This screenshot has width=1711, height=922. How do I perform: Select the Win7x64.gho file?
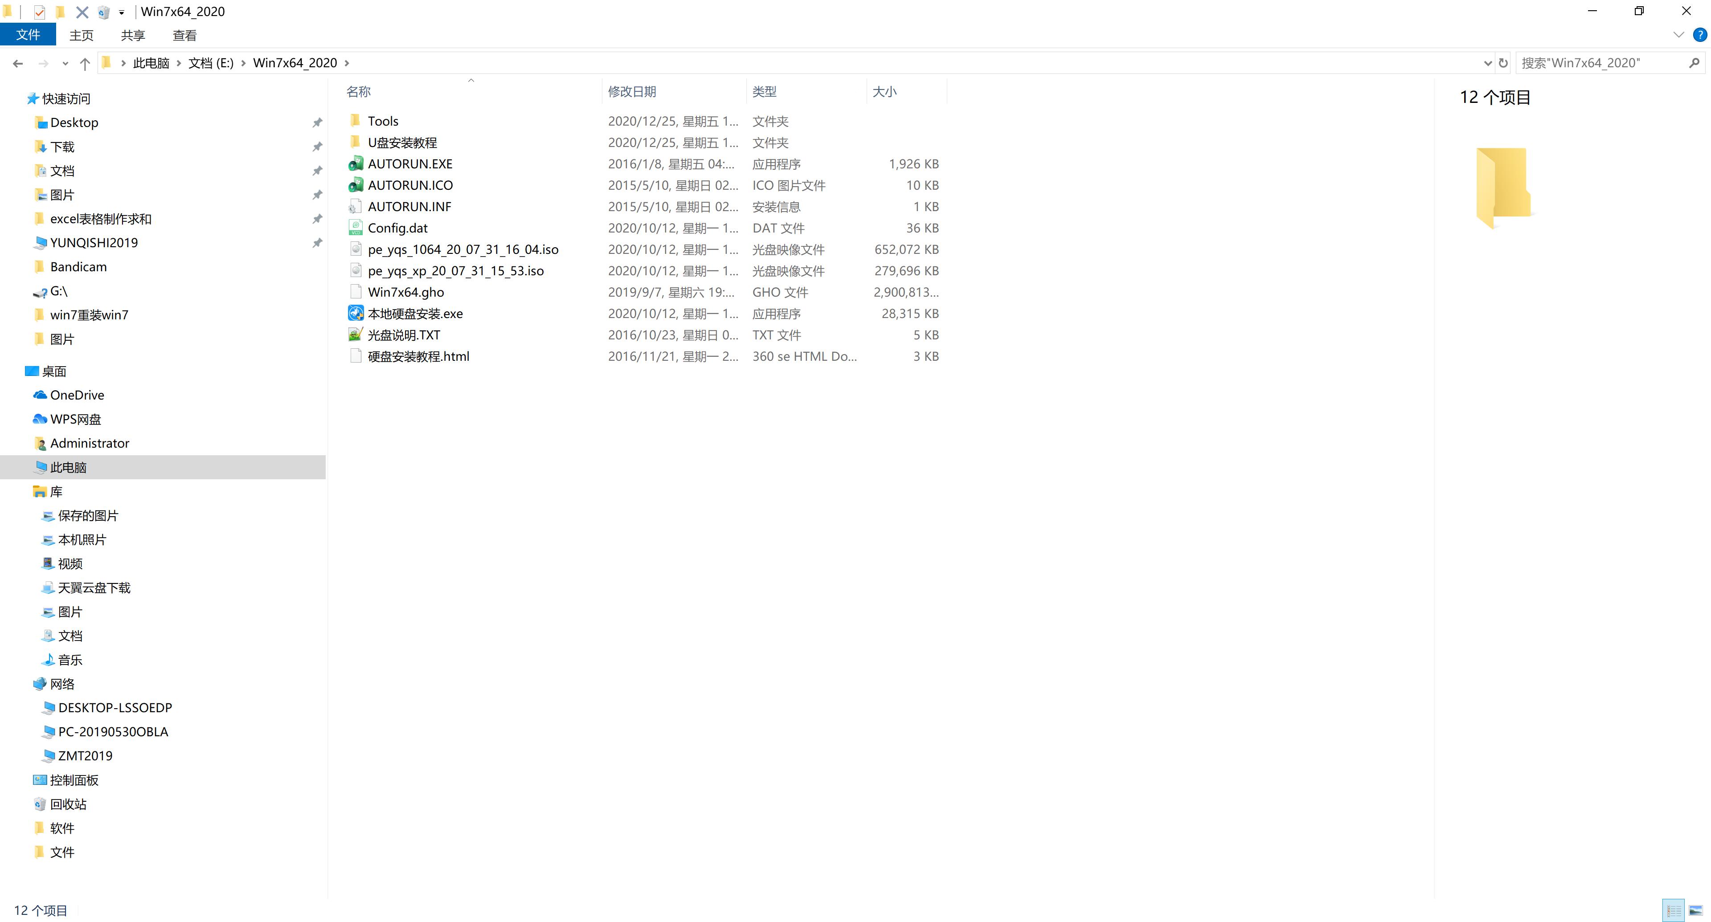(x=406, y=292)
